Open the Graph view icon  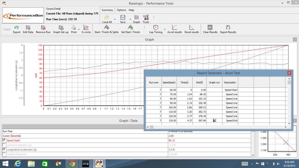137,18
